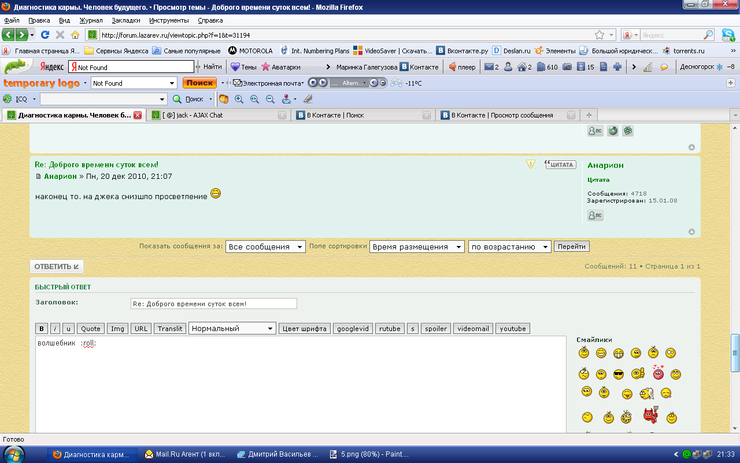Screen dimensions: 740x463
Task: Click the heart-eyed red smiley
Action: (x=658, y=372)
